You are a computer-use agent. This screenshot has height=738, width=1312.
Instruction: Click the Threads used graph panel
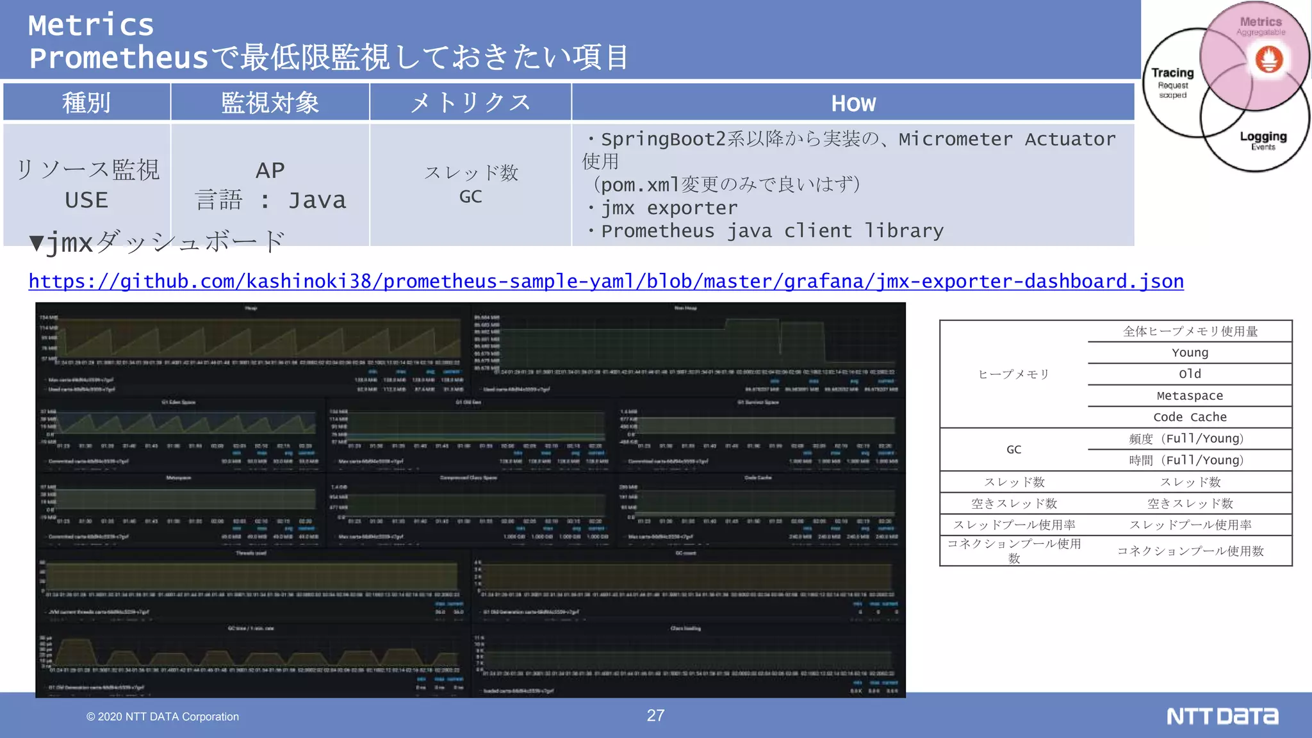click(253, 586)
